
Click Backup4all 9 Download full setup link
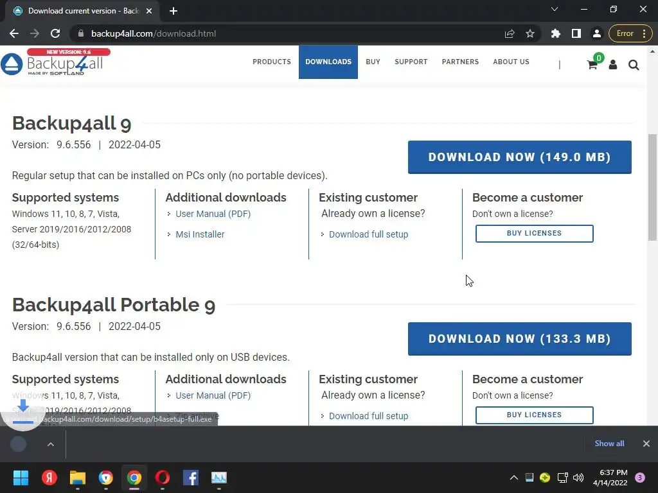click(368, 234)
